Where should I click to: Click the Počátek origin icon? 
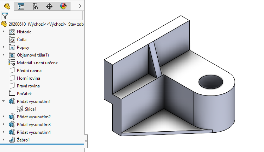coord(12,93)
